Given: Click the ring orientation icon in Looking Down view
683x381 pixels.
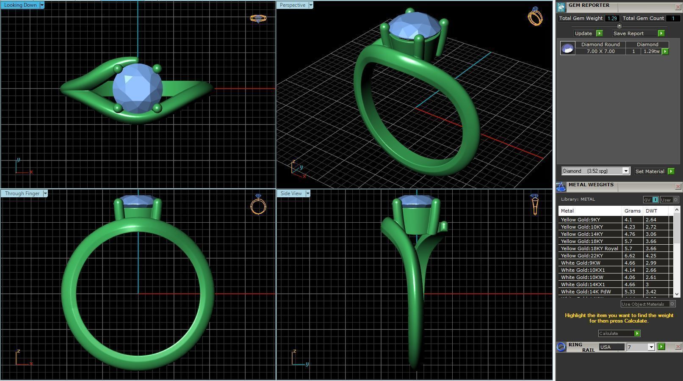Looking at the screenshot, I should click(x=258, y=18).
